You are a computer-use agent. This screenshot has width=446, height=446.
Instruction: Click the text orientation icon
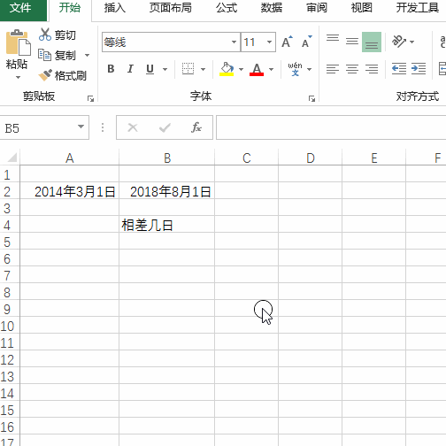coord(398,42)
